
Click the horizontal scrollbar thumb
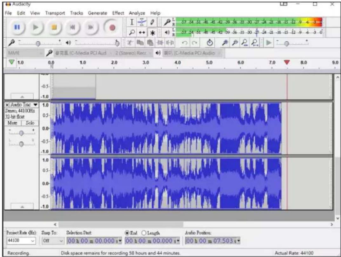coord(121,224)
